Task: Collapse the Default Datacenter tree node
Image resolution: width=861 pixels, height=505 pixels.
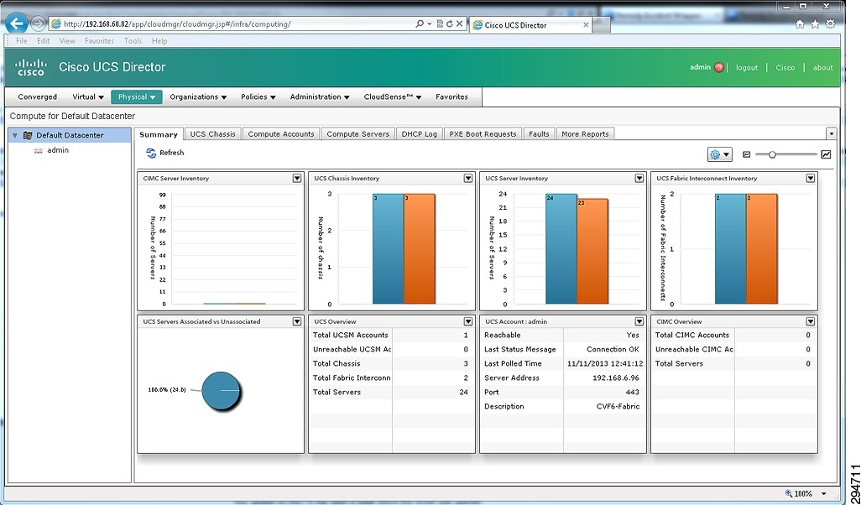Action: [15, 135]
